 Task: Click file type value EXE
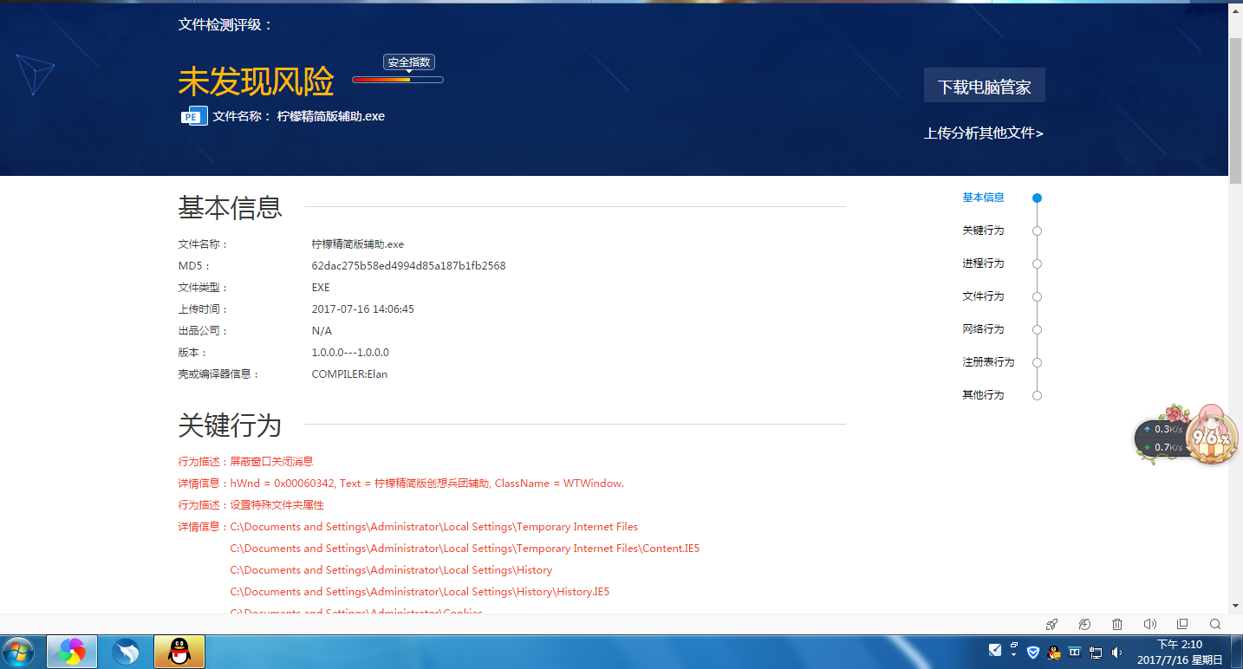tap(321, 288)
